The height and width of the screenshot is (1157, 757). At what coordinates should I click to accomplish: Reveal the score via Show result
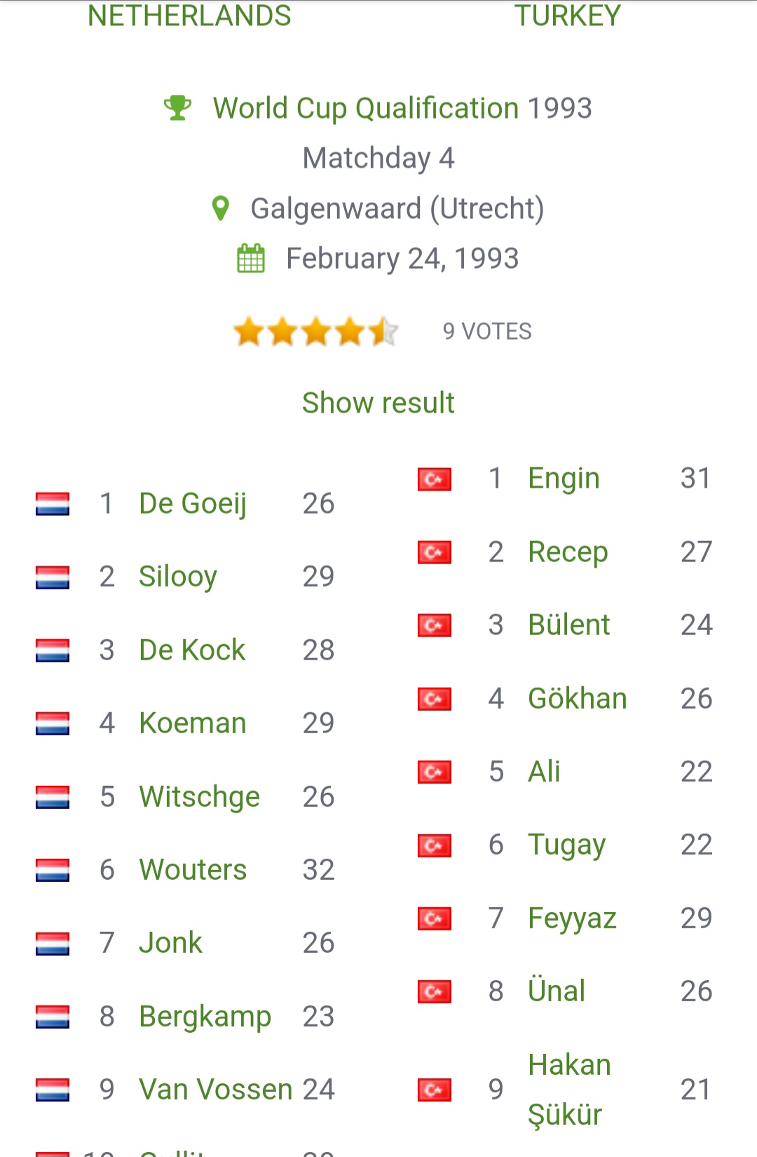pos(378,403)
